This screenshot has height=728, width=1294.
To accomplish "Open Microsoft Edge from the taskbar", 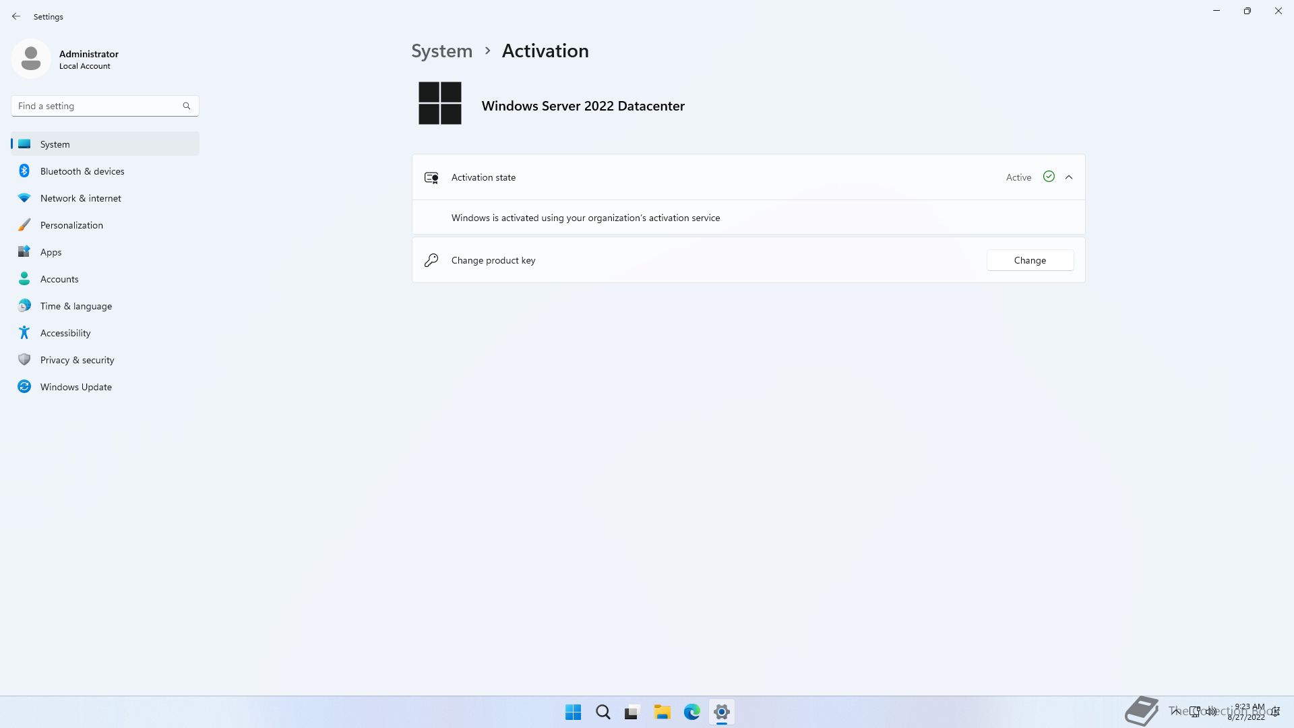I will pos(691,712).
